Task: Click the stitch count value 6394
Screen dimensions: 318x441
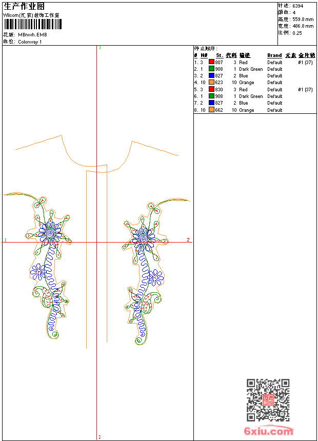Action: click(297, 6)
